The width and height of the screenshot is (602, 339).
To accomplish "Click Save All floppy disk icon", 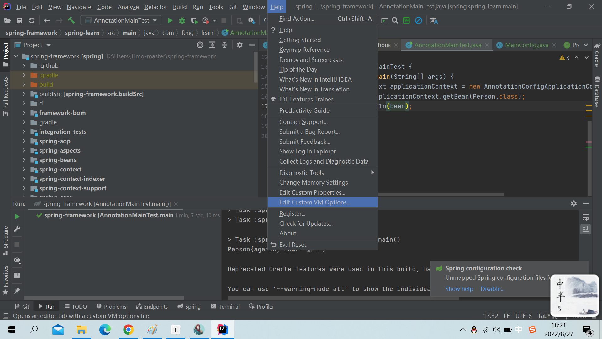I will coord(19,20).
